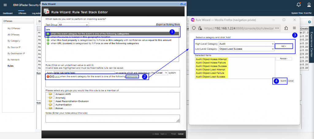The image size is (314, 139).
Task: Click the rule name input field
Action: point(84,73)
